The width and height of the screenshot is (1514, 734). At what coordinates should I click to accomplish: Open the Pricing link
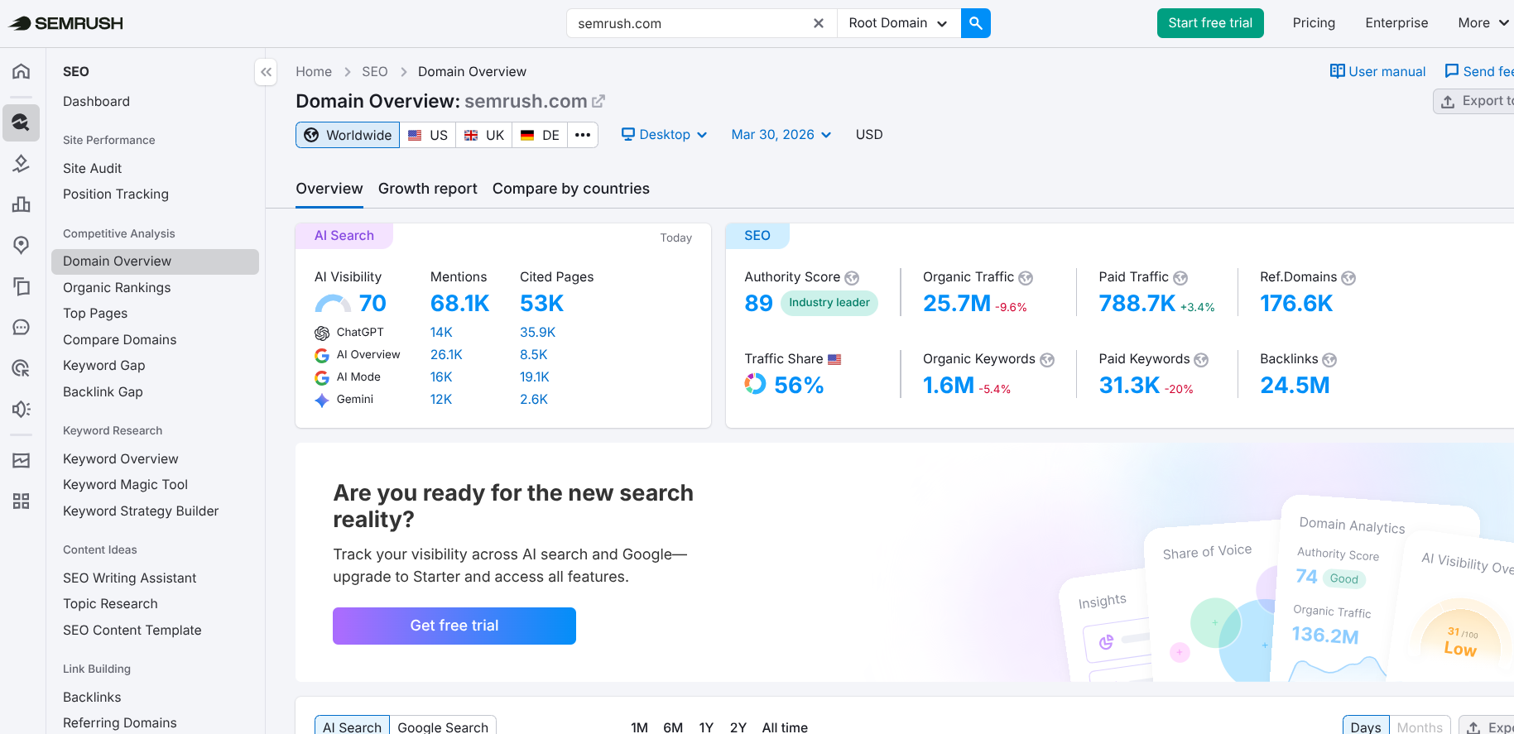tap(1314, 23)
